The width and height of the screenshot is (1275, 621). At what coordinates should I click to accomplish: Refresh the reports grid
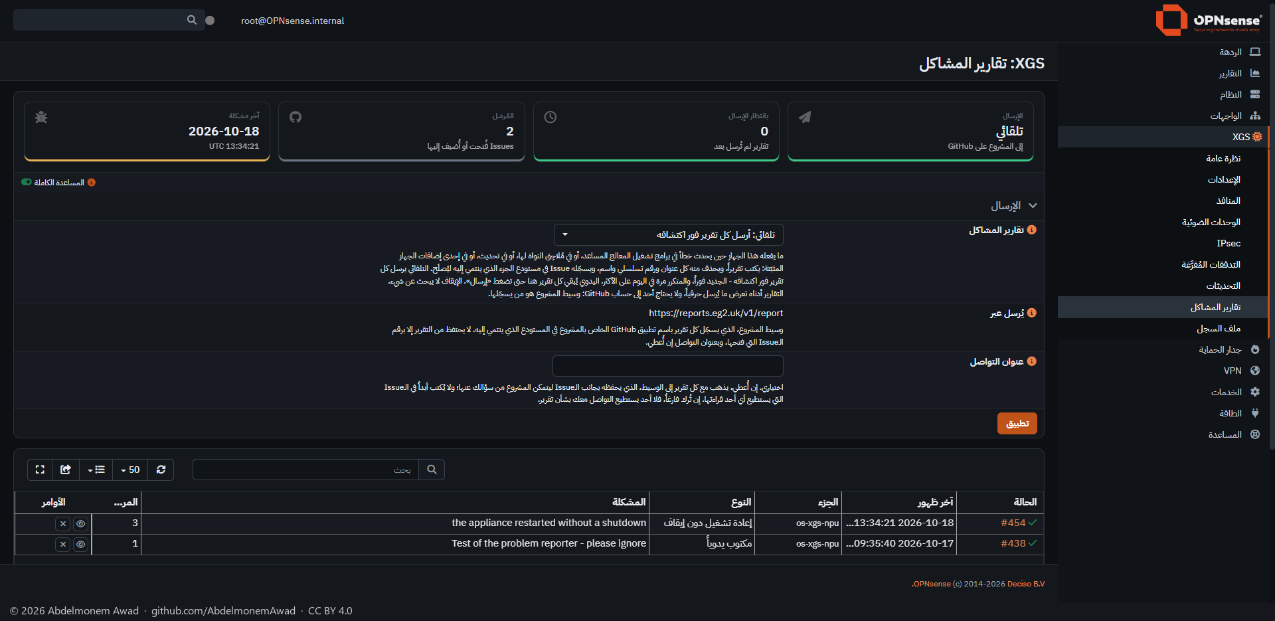pyautogui.click(x=161, y=470)
